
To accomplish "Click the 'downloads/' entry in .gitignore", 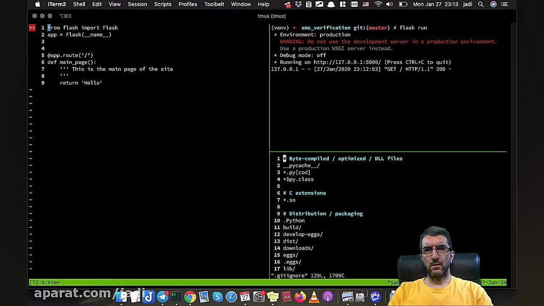I will [x=298, y=248].
